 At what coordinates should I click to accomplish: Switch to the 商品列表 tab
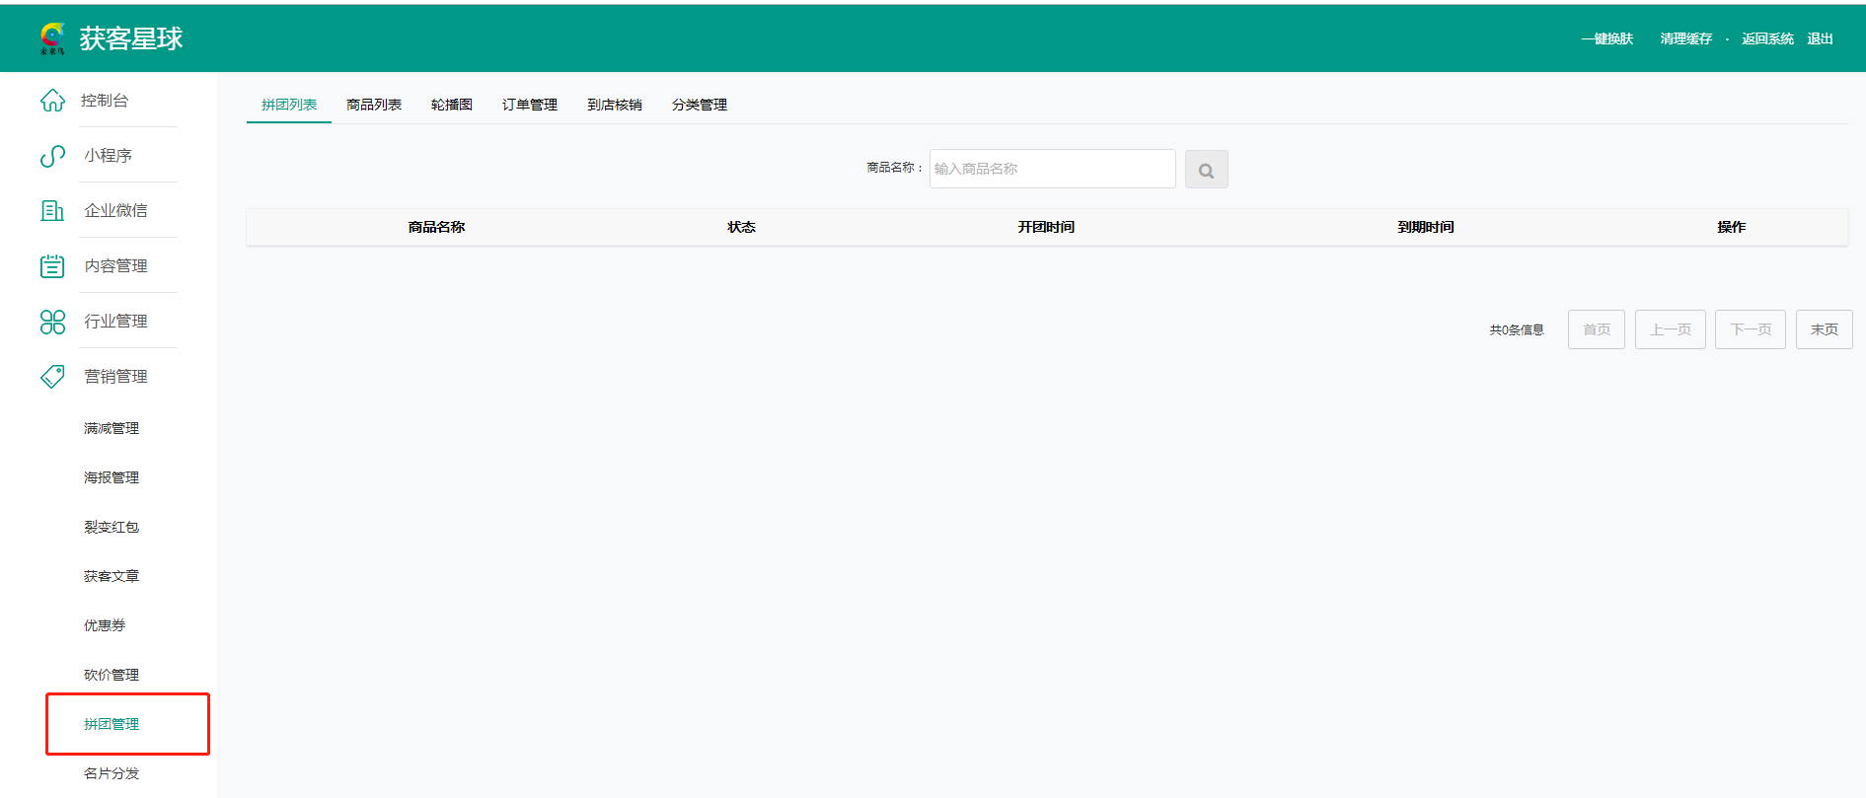(x=374, y=105)
